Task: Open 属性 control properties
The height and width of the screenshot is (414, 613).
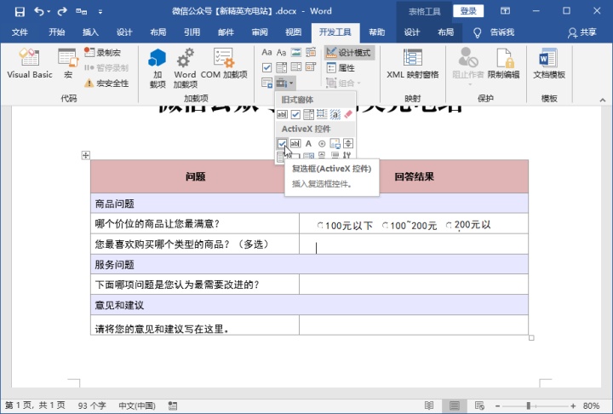Action: tap(341, 67)
